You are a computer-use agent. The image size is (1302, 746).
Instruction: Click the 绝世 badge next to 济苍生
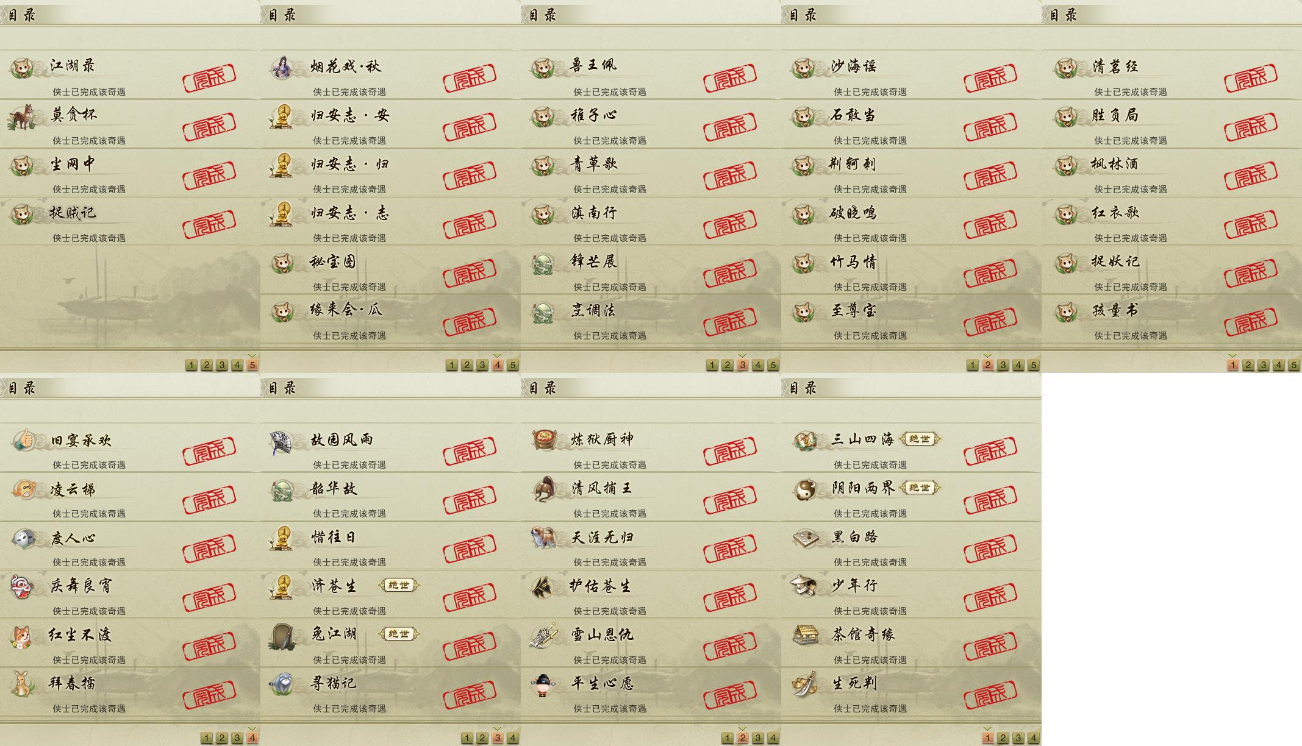[399, 585]
